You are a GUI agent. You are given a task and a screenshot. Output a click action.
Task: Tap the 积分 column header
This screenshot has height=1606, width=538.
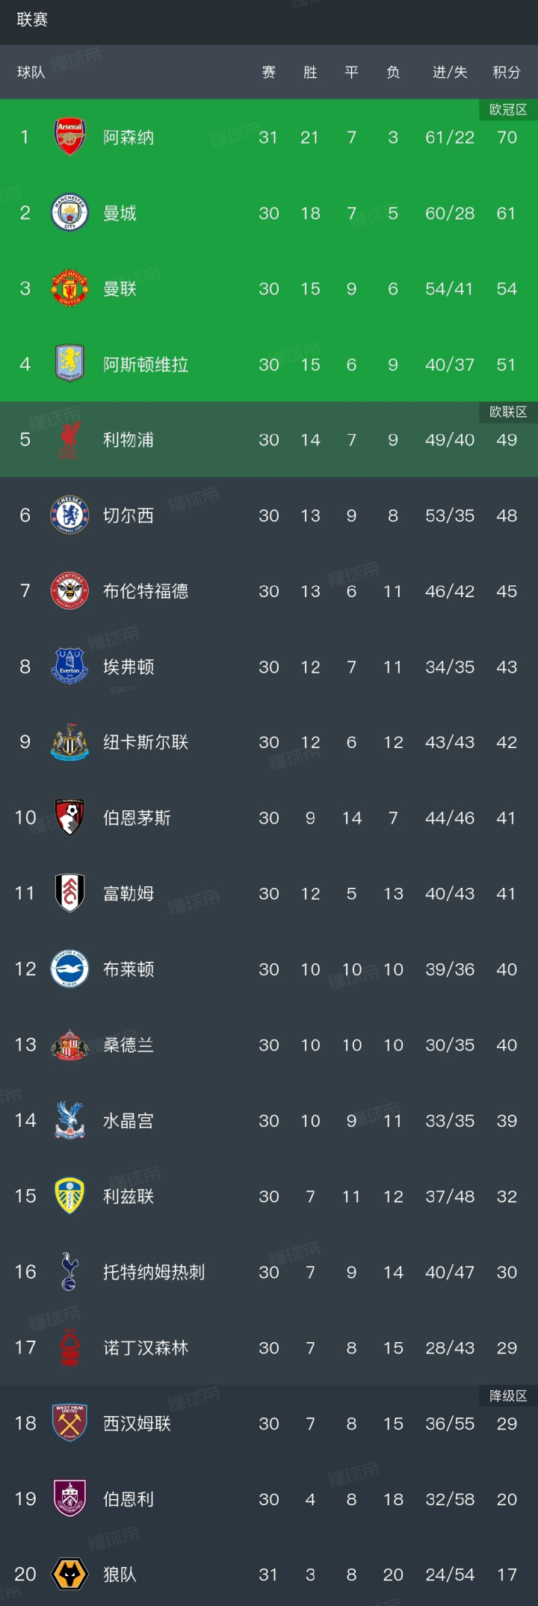506,72
